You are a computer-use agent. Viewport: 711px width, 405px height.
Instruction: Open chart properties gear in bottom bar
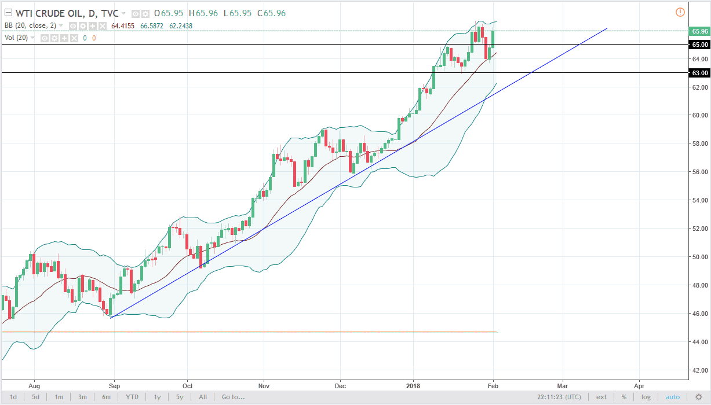pos(698,397)
